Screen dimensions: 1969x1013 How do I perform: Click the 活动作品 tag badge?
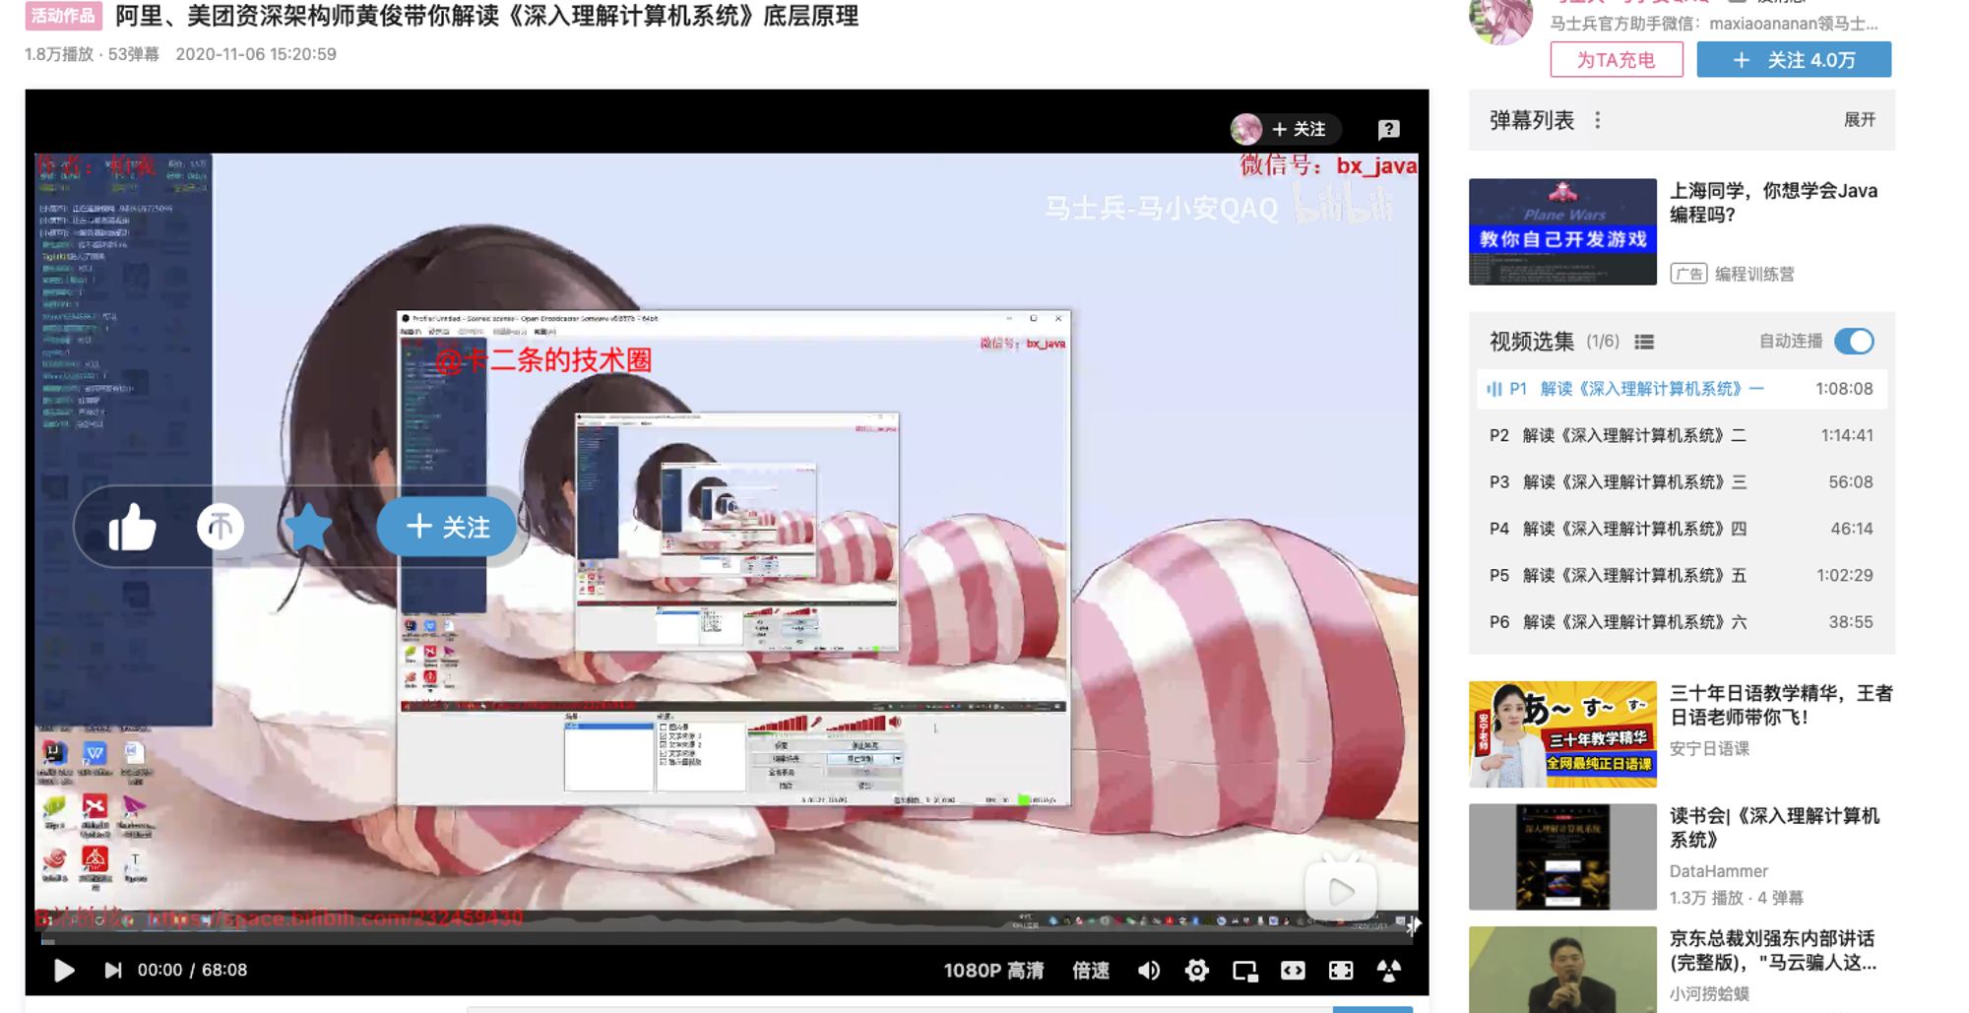coord(63,16)
